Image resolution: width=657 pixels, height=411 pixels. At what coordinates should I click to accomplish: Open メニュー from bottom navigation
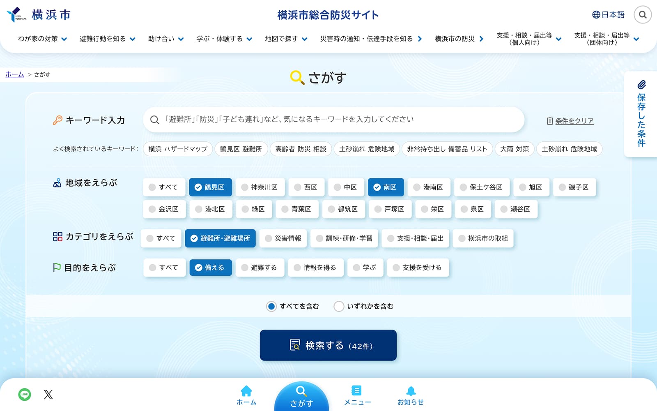[x=357, y=395]
